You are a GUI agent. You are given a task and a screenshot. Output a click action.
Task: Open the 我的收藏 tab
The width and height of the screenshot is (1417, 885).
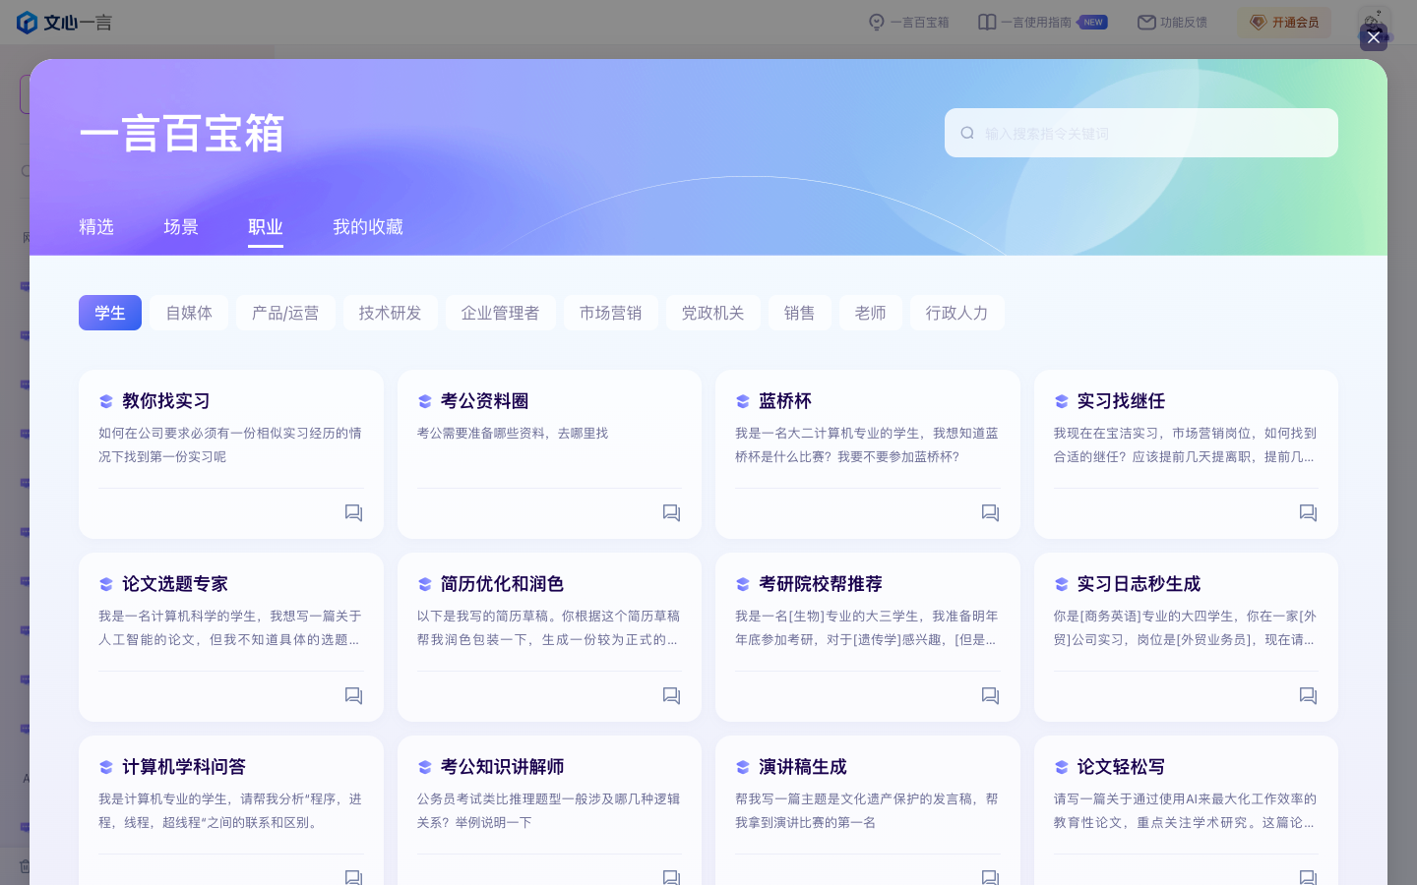tap(368, 227)
